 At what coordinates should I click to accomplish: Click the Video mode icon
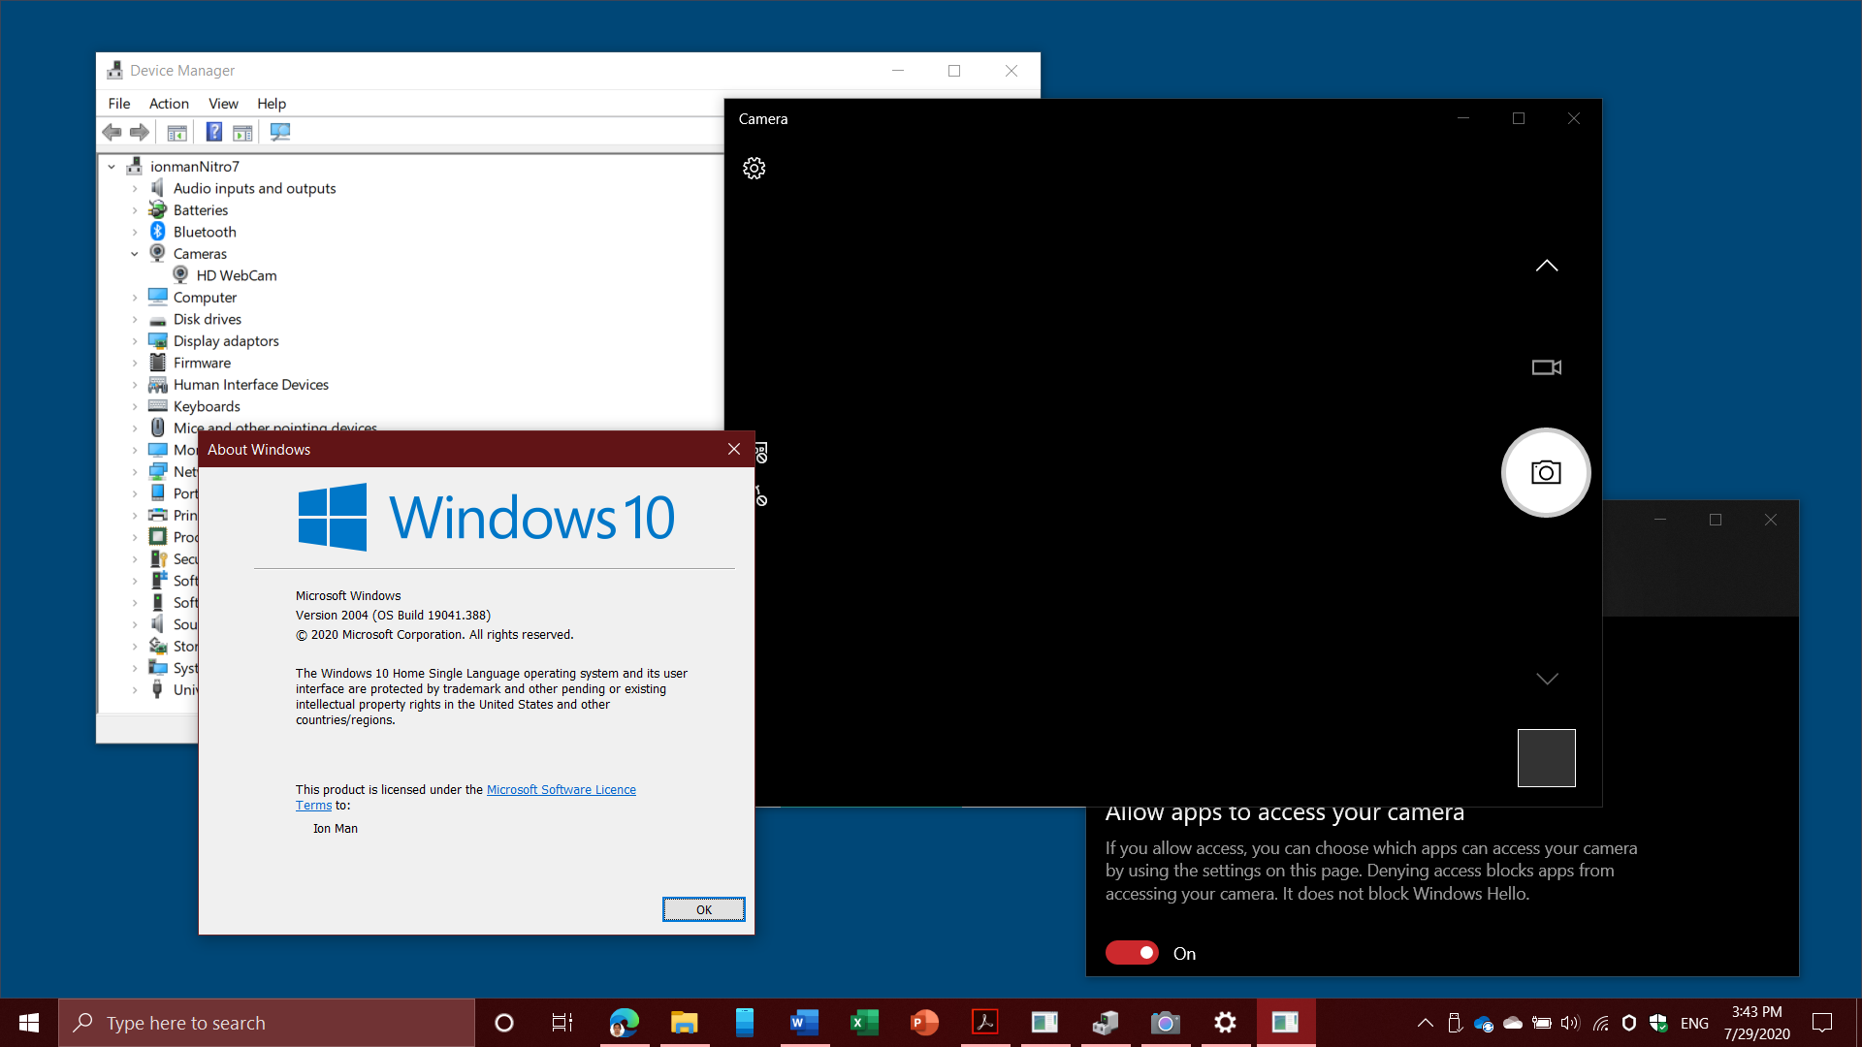pos(1546,368)
